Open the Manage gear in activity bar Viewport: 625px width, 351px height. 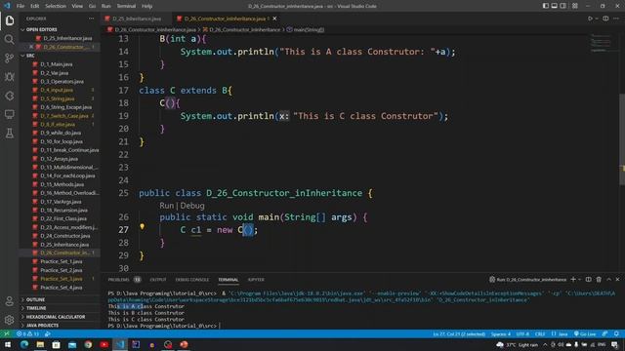(x=10, y=320)
